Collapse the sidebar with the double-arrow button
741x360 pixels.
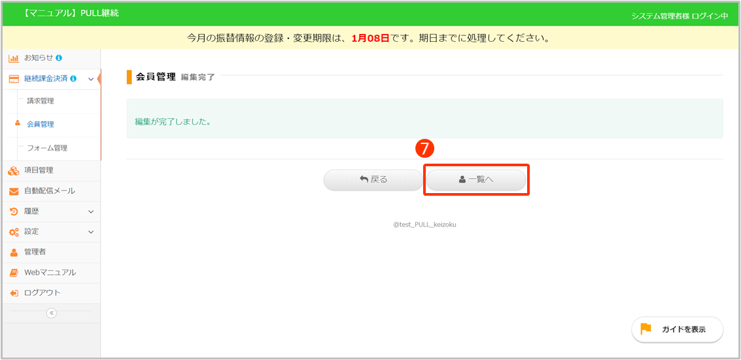click(x=52, y=313)
